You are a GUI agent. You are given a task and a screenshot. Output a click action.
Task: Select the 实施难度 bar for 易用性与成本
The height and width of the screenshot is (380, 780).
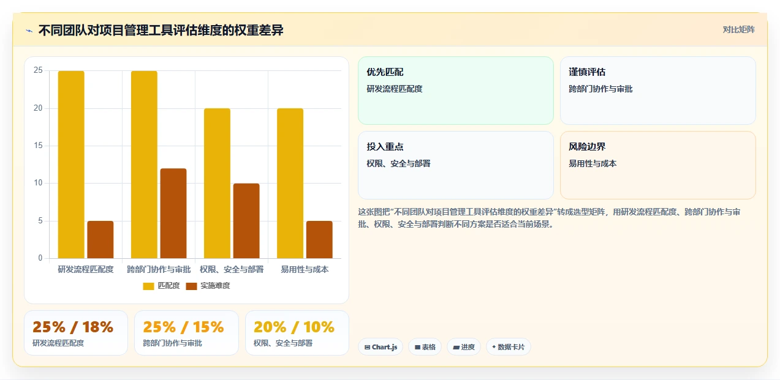(319, 239)
